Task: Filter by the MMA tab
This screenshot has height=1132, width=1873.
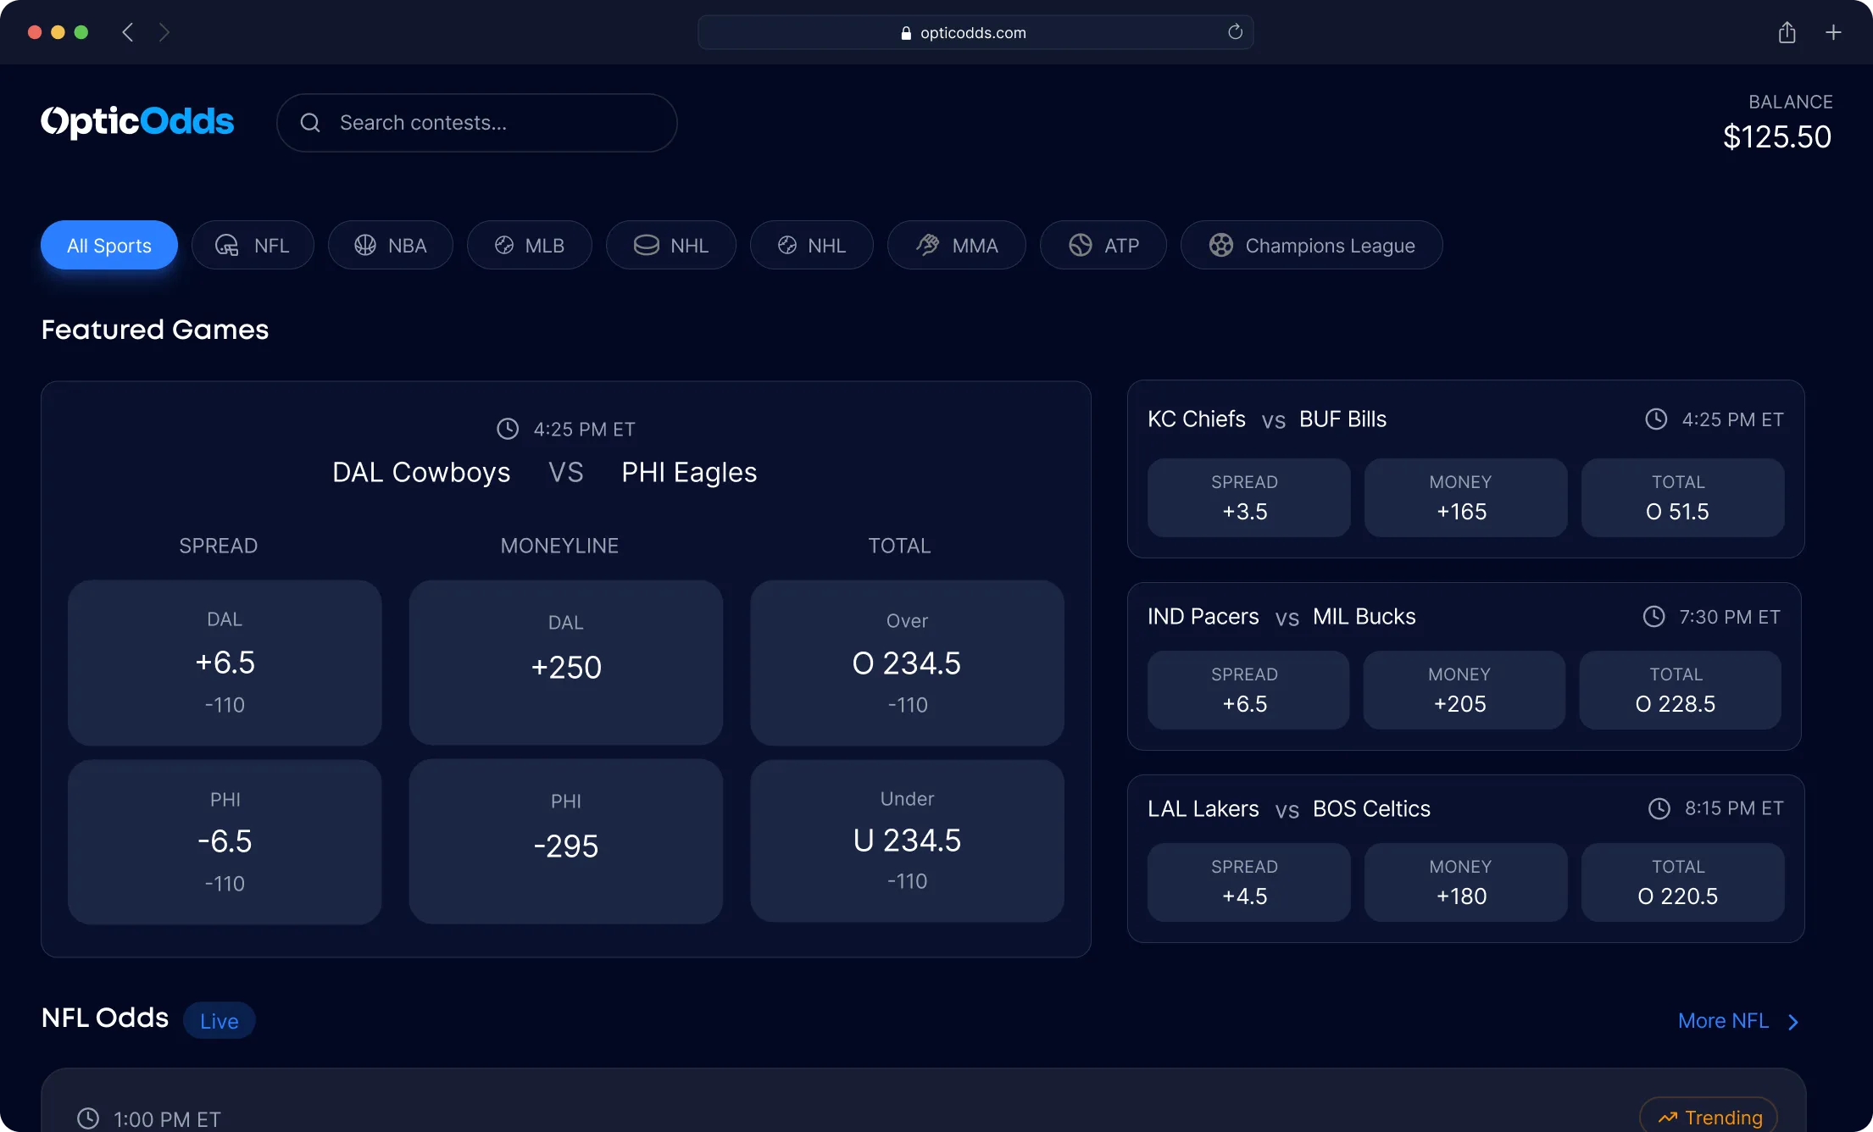Action: (x=956, y=246)
